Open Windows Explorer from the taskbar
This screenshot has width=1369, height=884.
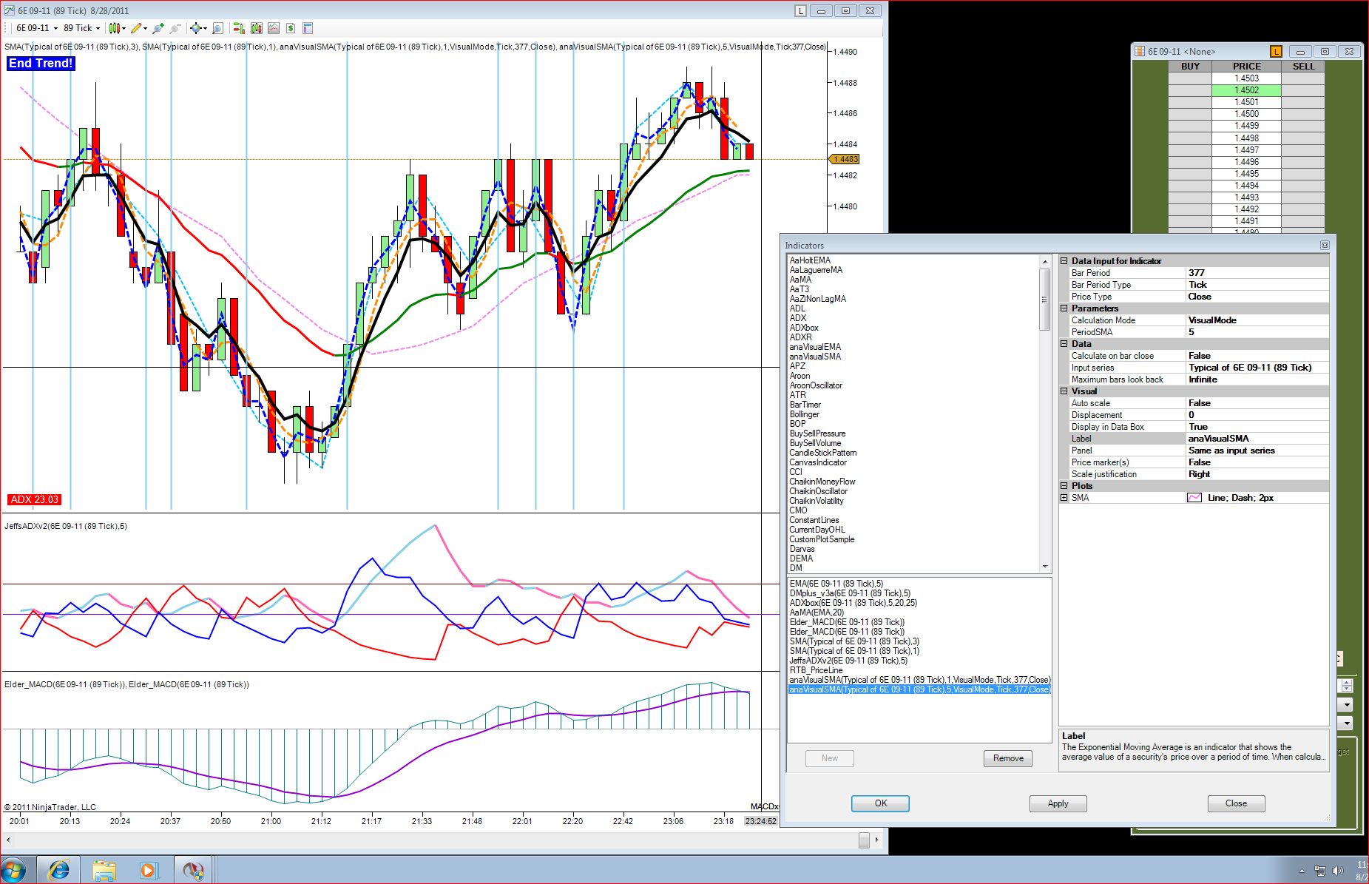pos(104,870)
